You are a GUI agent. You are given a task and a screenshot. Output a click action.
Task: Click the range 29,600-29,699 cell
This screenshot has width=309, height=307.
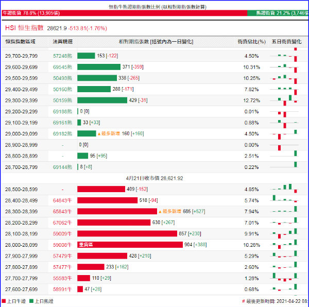pyautogui.click(x=21, y=67)
